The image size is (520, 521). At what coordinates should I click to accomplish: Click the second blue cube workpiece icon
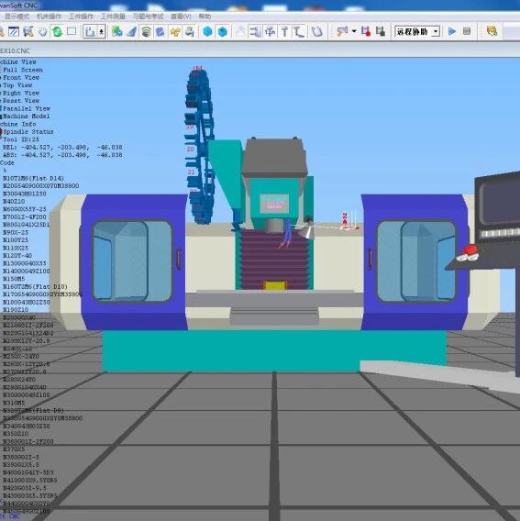[x=223, y=31]
